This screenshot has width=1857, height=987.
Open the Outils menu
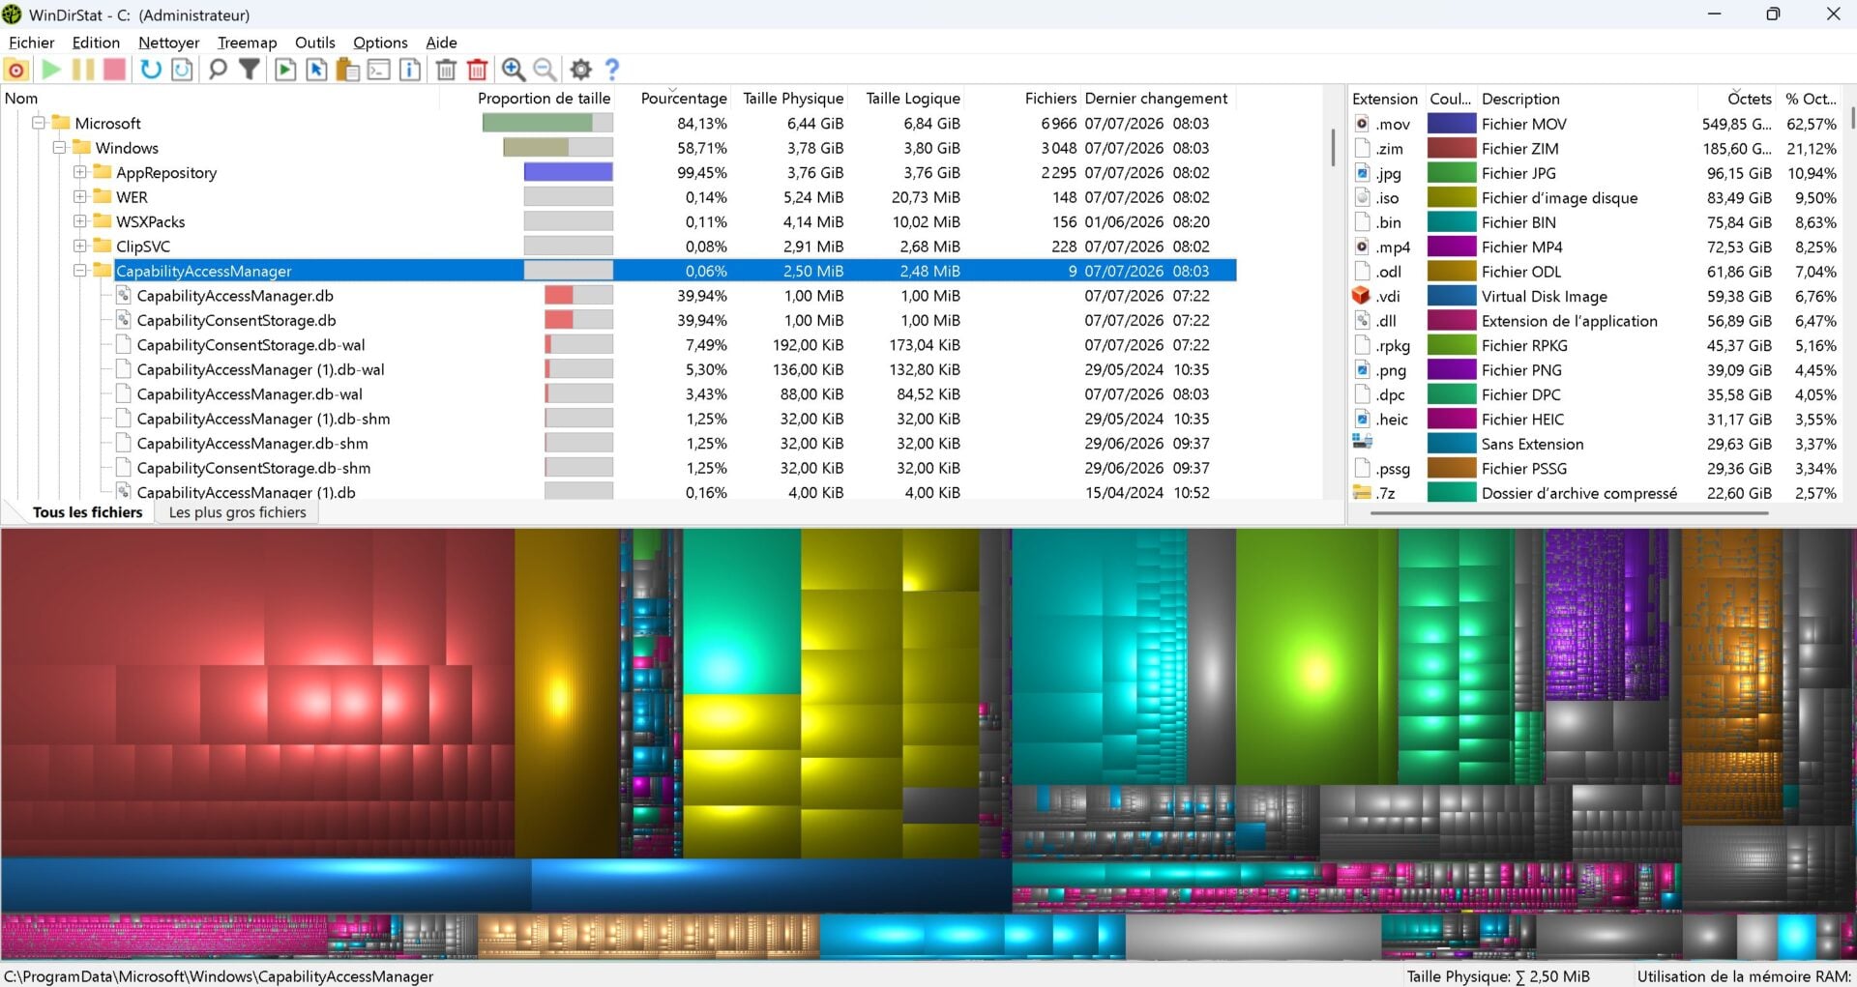[x=315, y=43]
